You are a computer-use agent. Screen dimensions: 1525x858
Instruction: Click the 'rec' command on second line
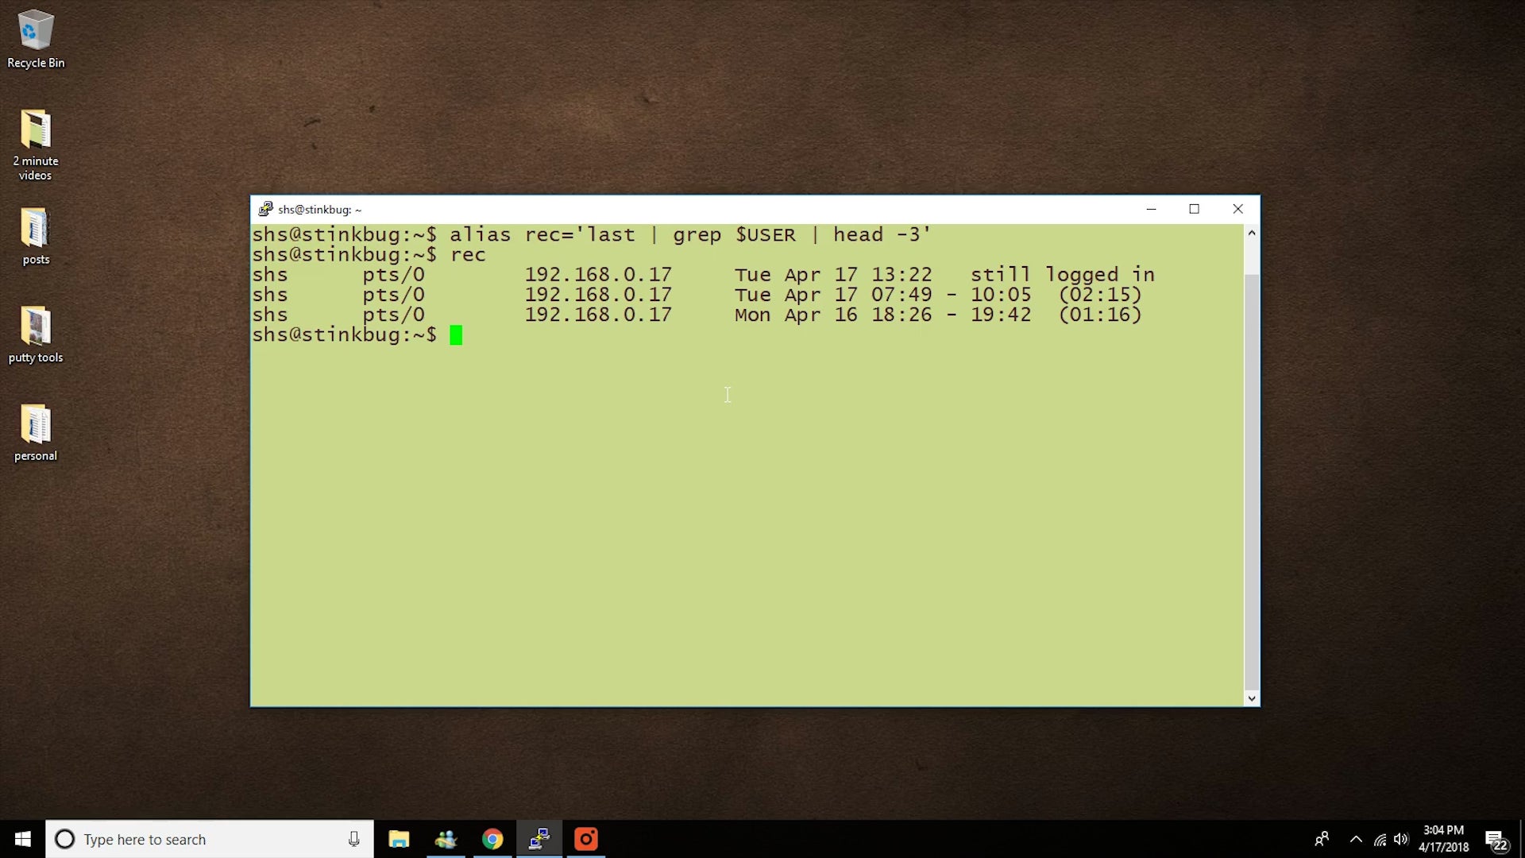(468, 255)
